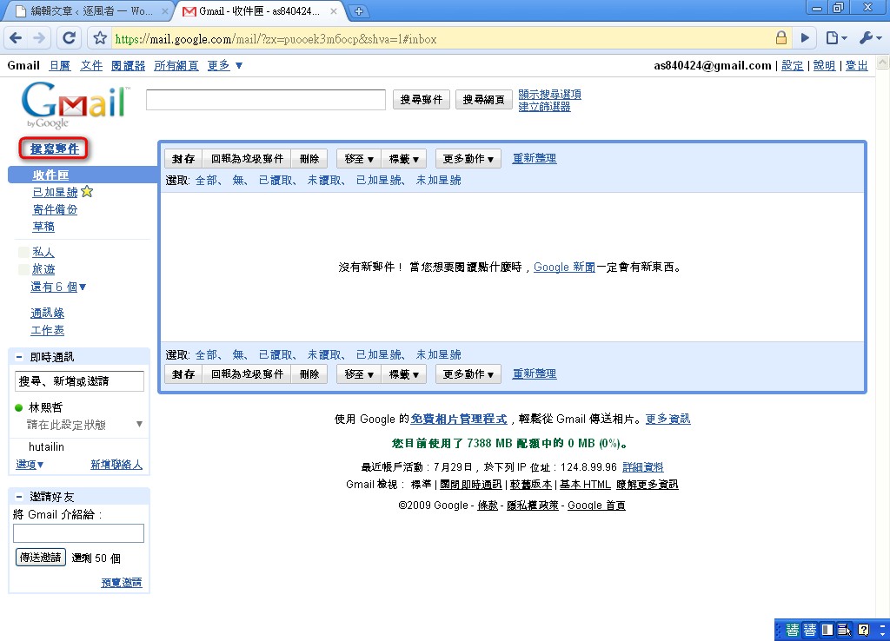Open the browser page menu icon
This screenshot has width=890, height=641.
click(835, 38)
